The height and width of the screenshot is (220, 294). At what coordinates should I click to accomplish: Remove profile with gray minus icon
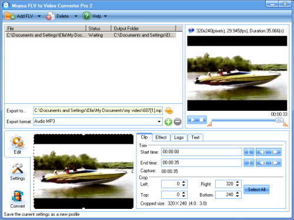click(178, 122)
